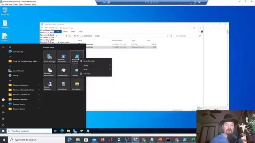
Task: Click the user account icon in Start rail
Action: [3, 100]
